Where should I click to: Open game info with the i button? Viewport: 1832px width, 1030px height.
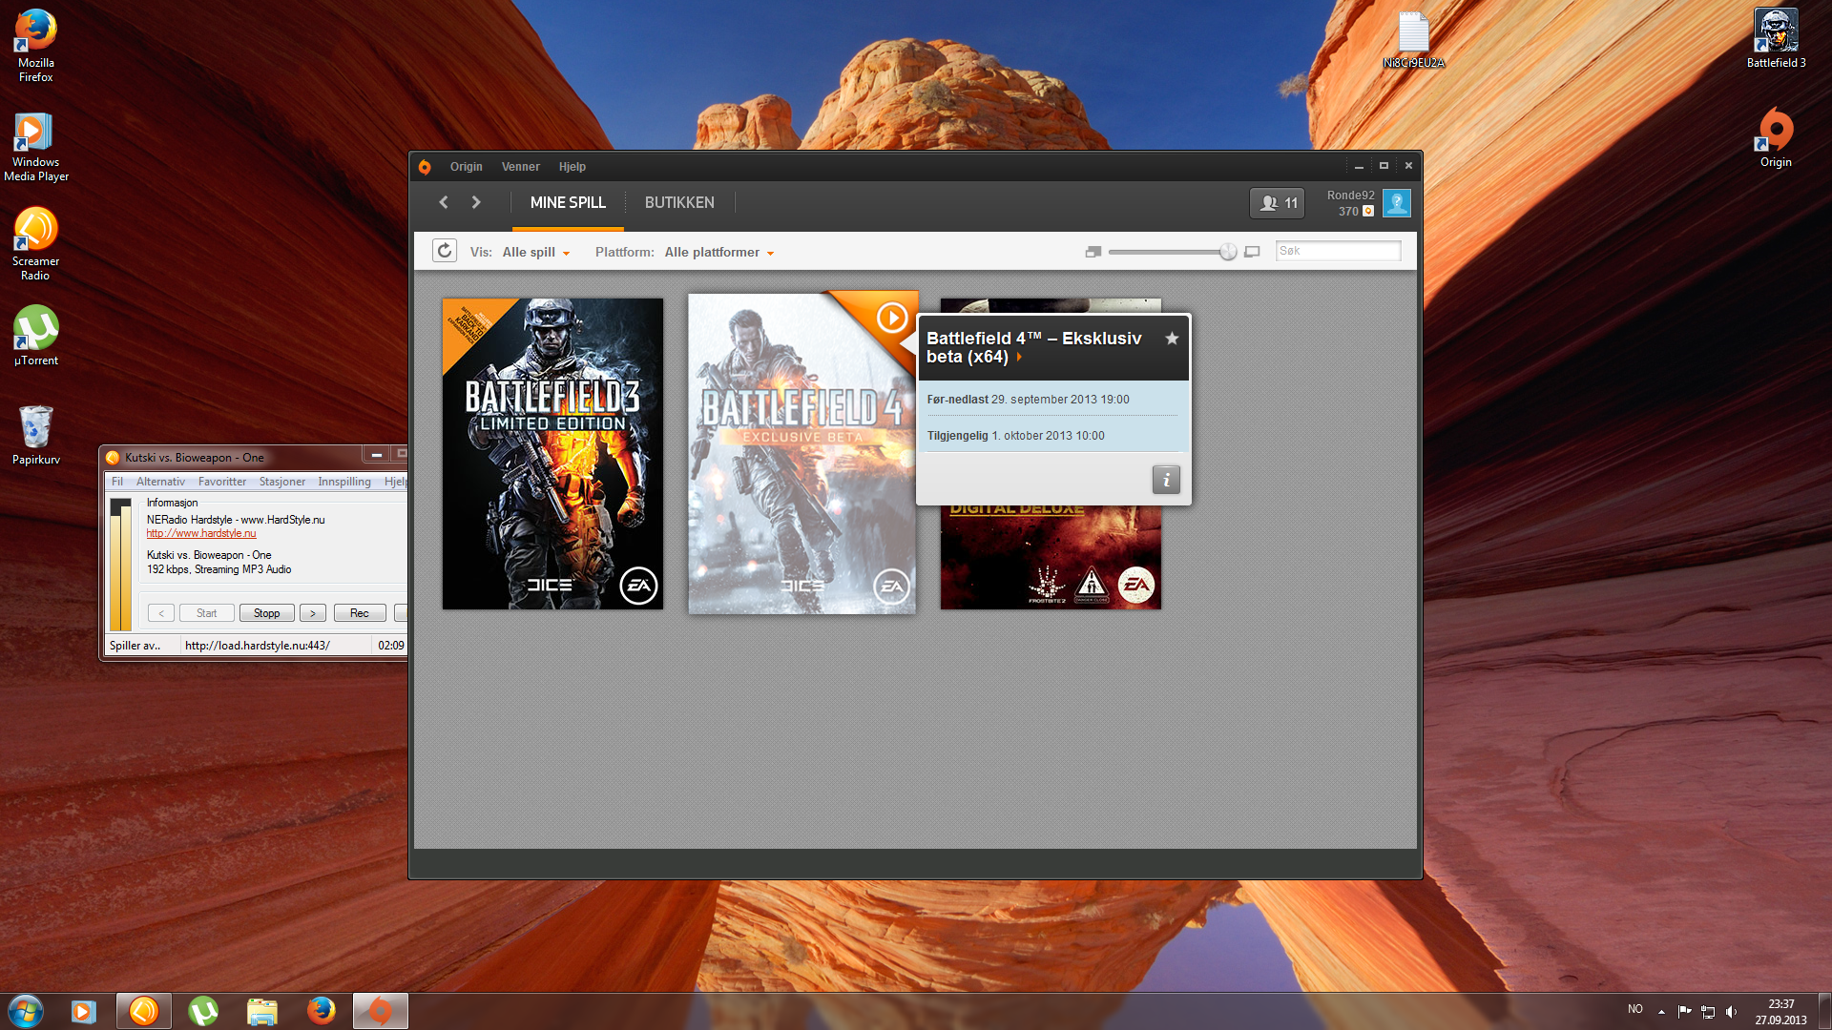[x=1166, y=480]
